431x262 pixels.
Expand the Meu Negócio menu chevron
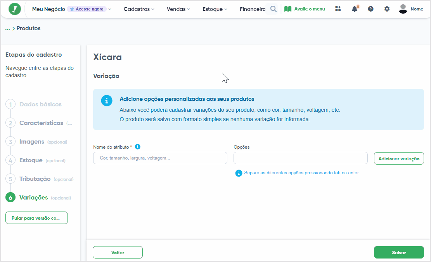coord(110,9)
